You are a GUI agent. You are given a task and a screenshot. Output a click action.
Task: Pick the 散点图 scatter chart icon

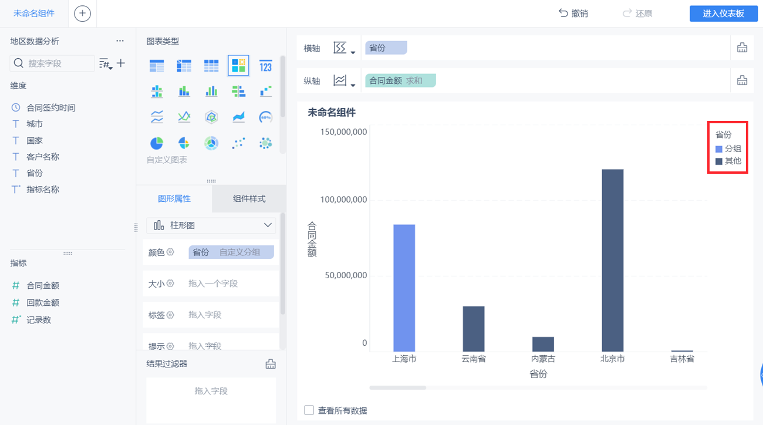(238, 143)
